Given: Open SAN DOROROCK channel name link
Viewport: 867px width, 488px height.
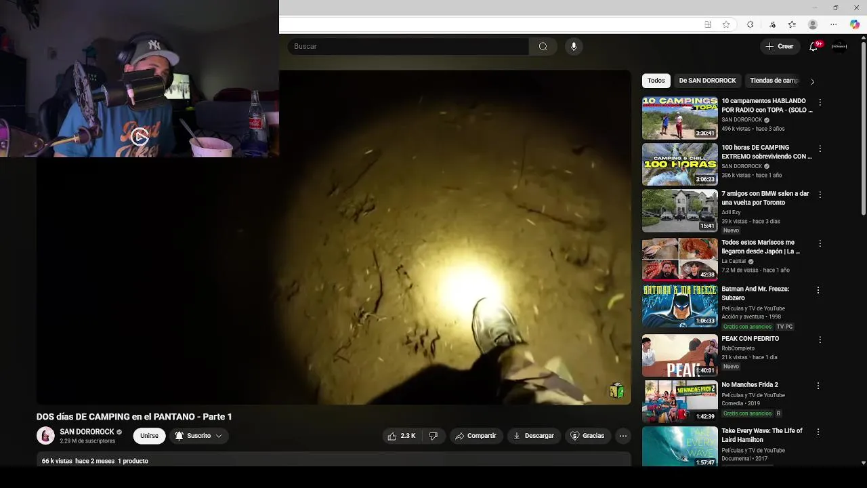Looking at the screenshot, I should click(x=87, y=432).
